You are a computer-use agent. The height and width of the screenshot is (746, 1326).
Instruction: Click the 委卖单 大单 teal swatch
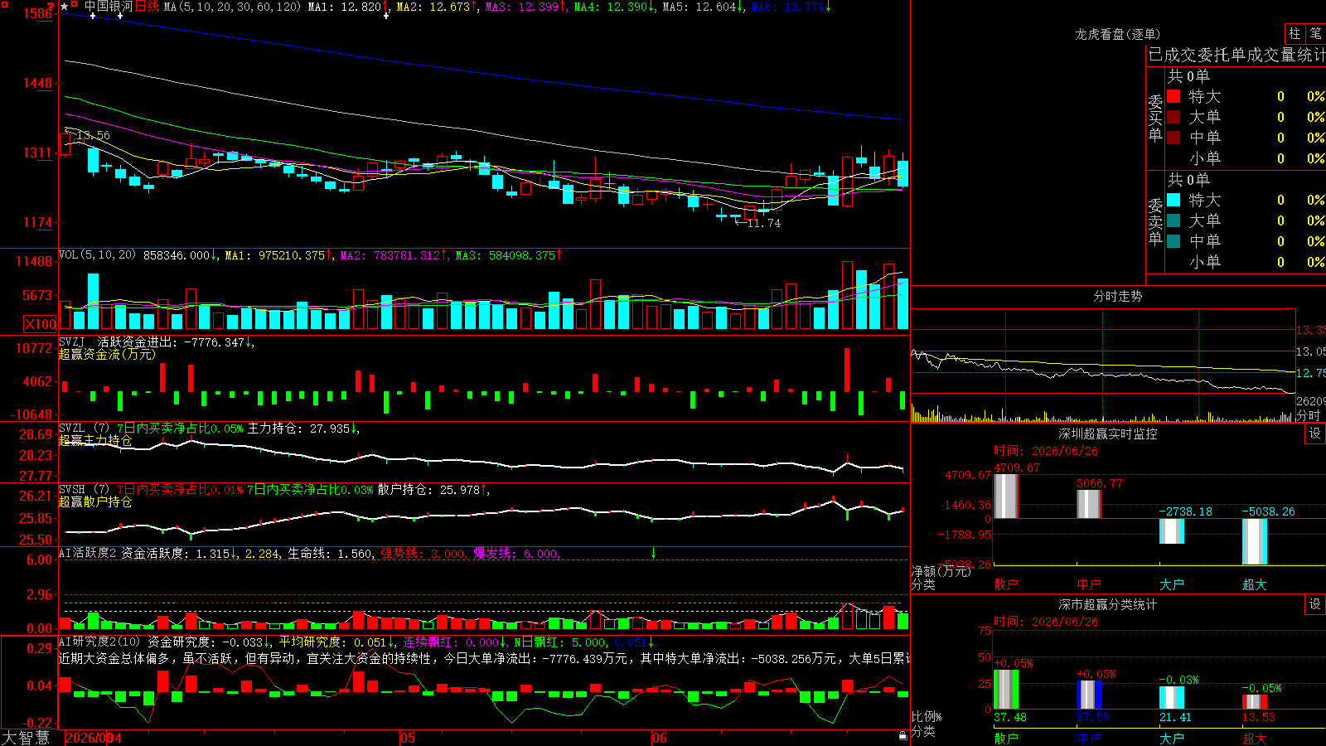click(1174, 220)
